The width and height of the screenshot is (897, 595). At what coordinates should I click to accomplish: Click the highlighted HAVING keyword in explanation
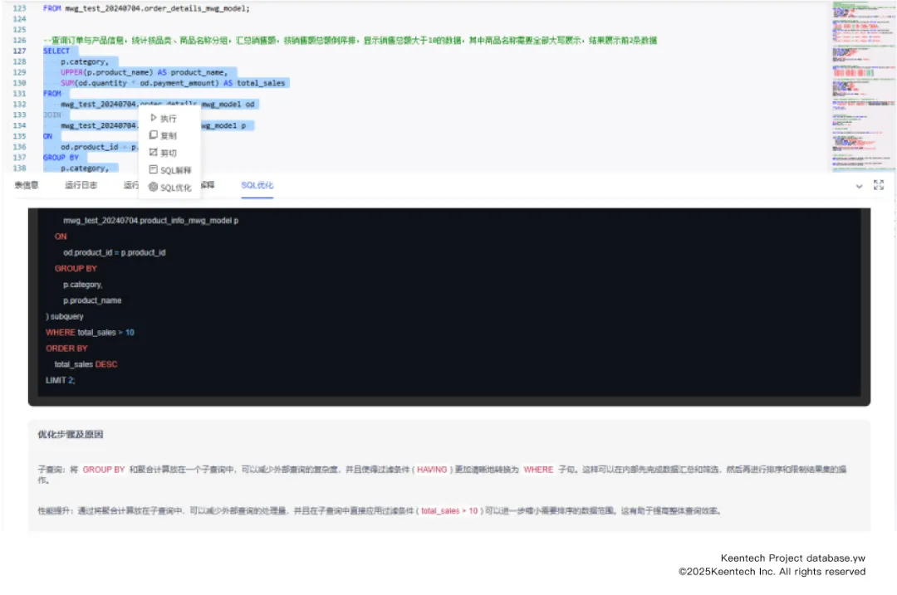click(x=431, y=470)
